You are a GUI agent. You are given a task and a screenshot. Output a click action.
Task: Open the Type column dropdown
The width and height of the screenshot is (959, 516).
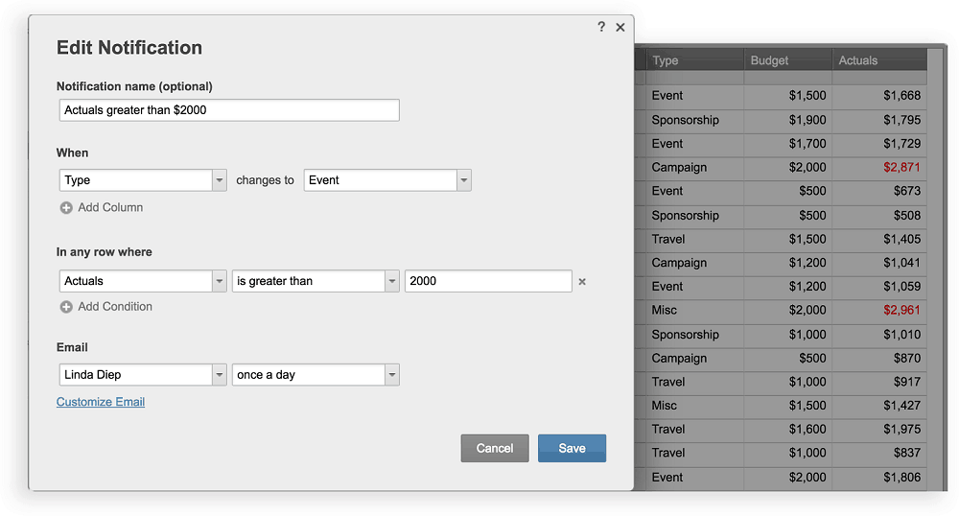coord(143,180)
